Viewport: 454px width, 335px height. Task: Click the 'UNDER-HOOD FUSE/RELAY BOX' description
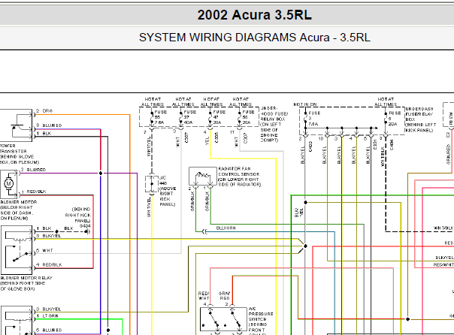pyautogui.click(x=274, y=125)
